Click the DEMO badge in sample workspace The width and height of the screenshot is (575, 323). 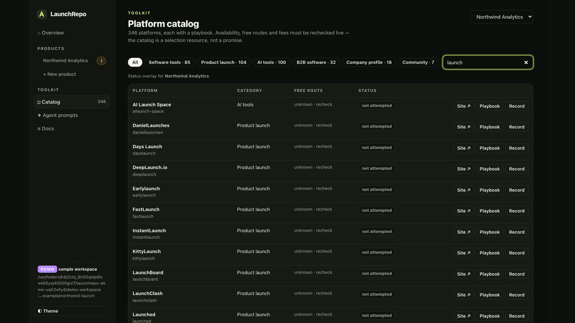pos(47,269)
